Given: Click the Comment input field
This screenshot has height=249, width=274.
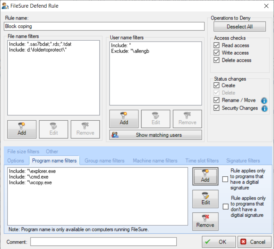Looking at the screenshot, I should (x=104, y=242).
